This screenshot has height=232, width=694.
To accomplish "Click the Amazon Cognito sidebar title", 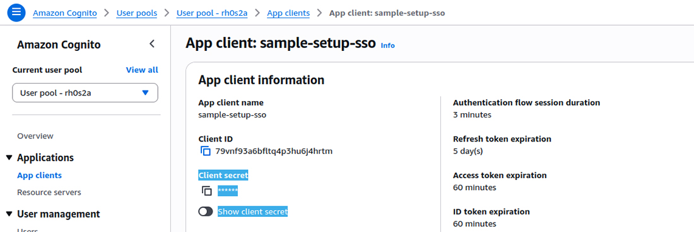I will tap(59, 45).
